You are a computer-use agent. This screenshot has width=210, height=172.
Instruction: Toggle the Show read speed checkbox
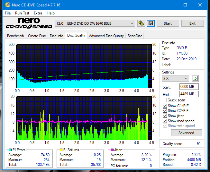165,121
